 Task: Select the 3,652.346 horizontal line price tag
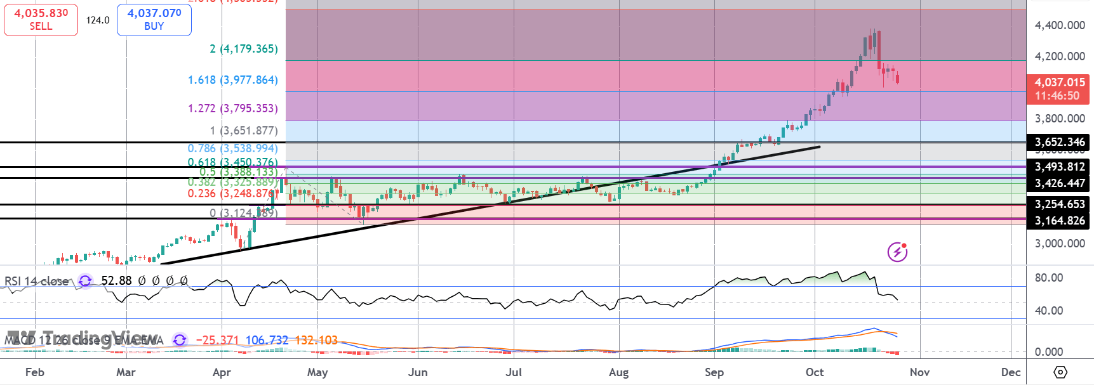[1059, 142]
